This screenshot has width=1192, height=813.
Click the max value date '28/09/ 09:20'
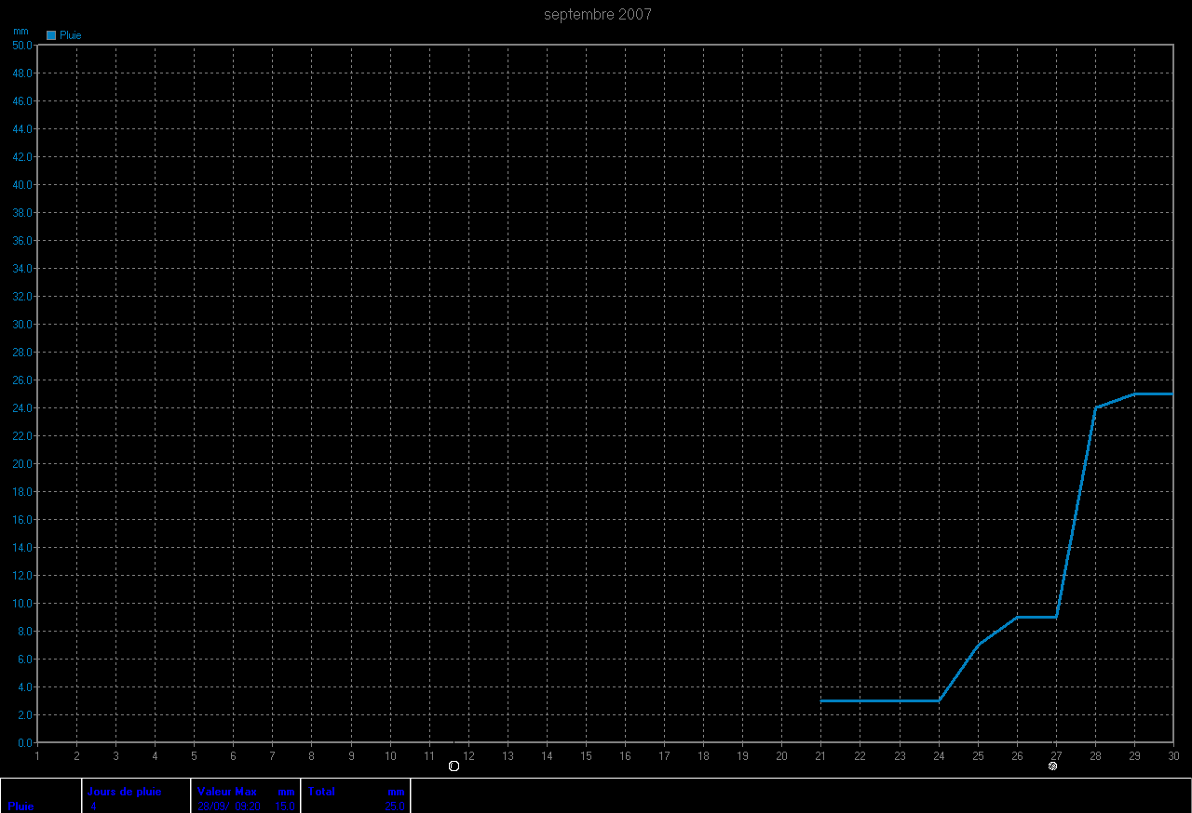coord(229,806)
